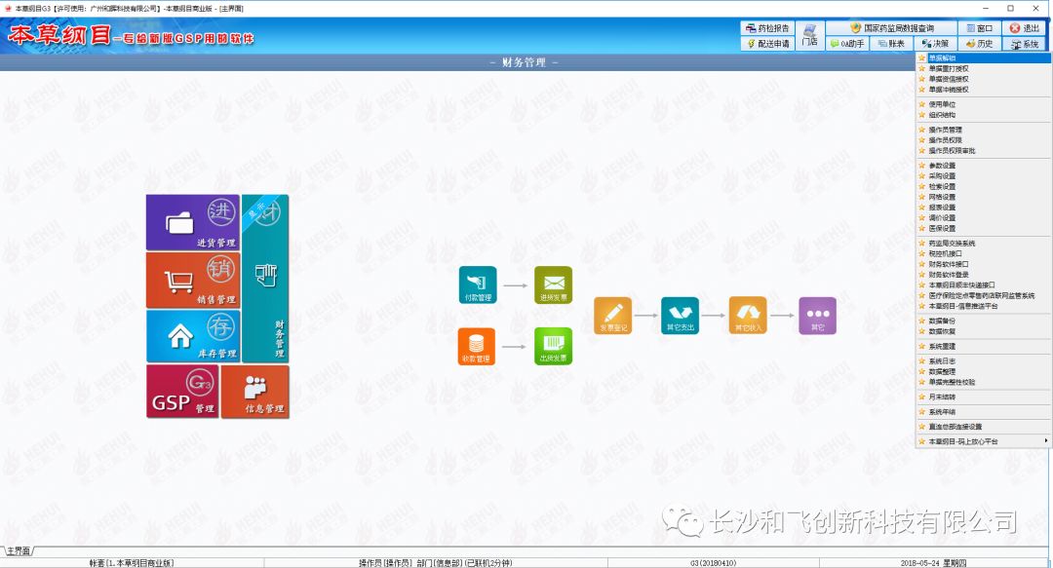
Task: Open the GSP管理 tile
Action: (182, 392)
